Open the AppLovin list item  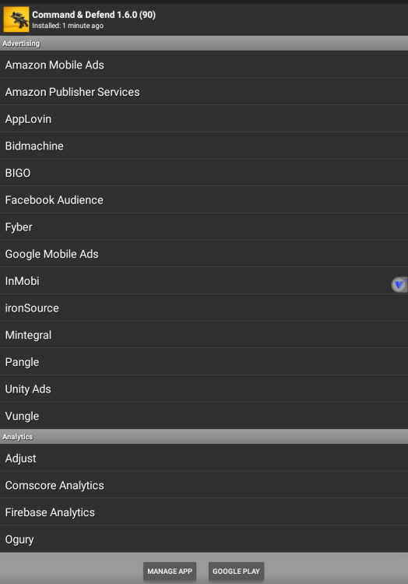point(204,119)
